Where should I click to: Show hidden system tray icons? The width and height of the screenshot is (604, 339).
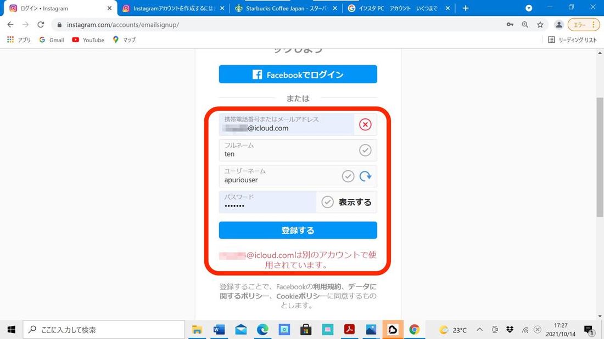tap(479, 329)
